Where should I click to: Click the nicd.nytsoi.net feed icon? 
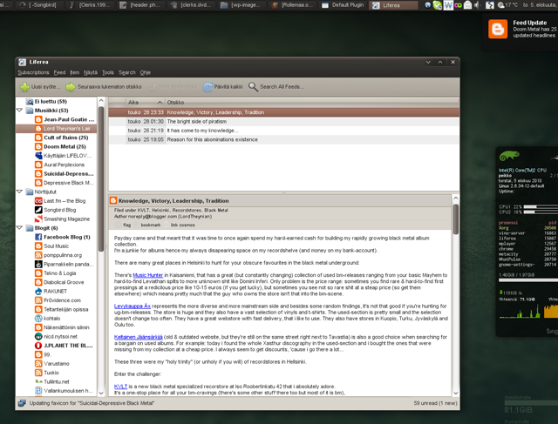(x=38, y=336)
